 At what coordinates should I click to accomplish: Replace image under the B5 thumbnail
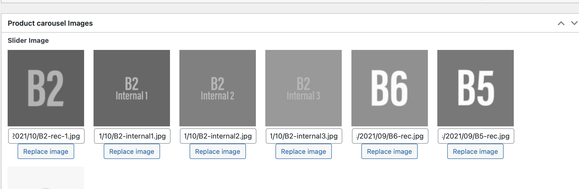pyautogui.click(x=475, y=151)
